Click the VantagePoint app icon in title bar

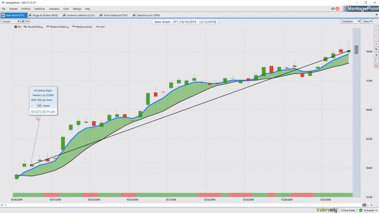(x=3, y=3)
